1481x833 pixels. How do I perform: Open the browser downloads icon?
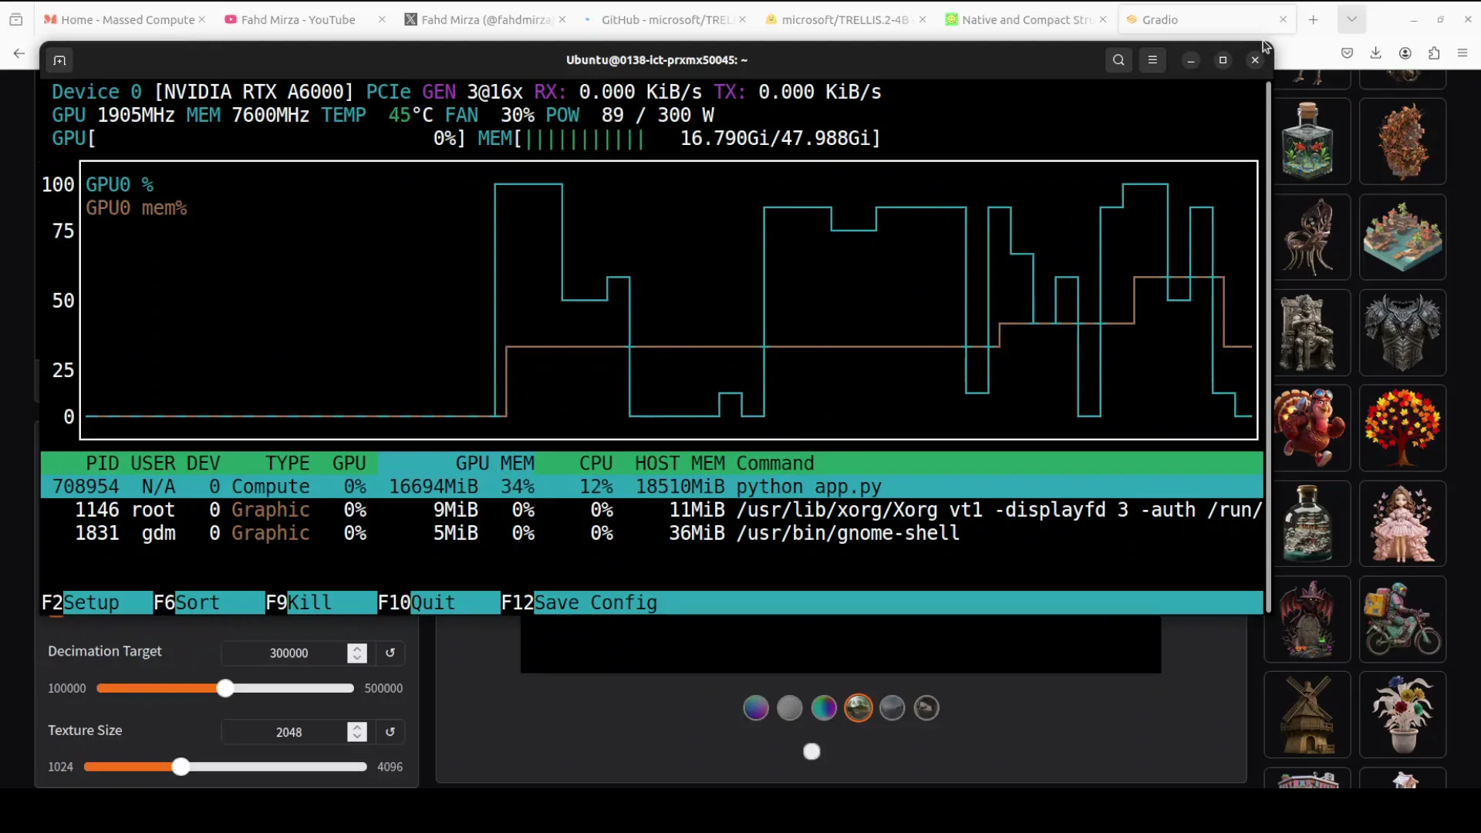[1375, 52]
